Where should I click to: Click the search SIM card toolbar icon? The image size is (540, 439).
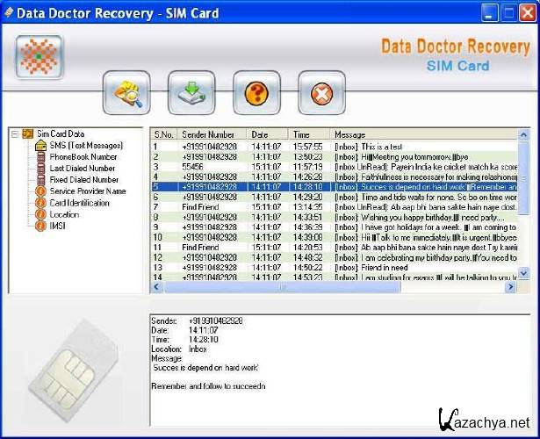[x=126, y=93]
